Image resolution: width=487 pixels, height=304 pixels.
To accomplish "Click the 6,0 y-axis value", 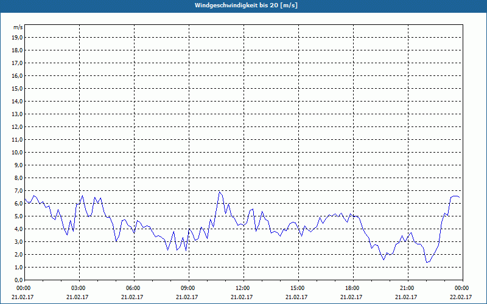I will pyautogui.click(x=18, y=204).
